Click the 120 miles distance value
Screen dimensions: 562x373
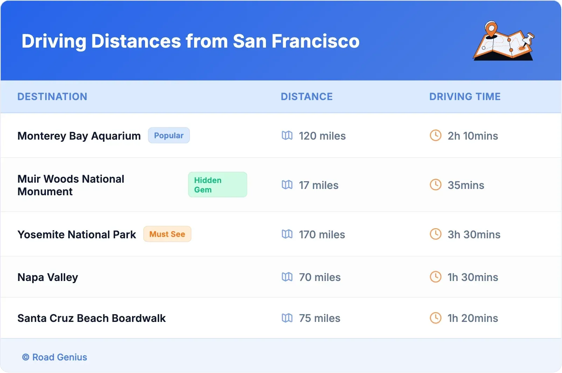click(322, 136)
